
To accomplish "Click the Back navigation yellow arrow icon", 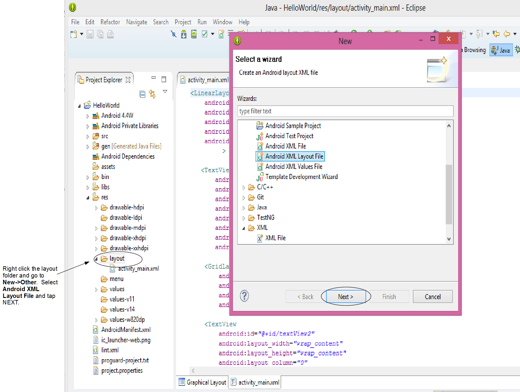I will (507, 34).
